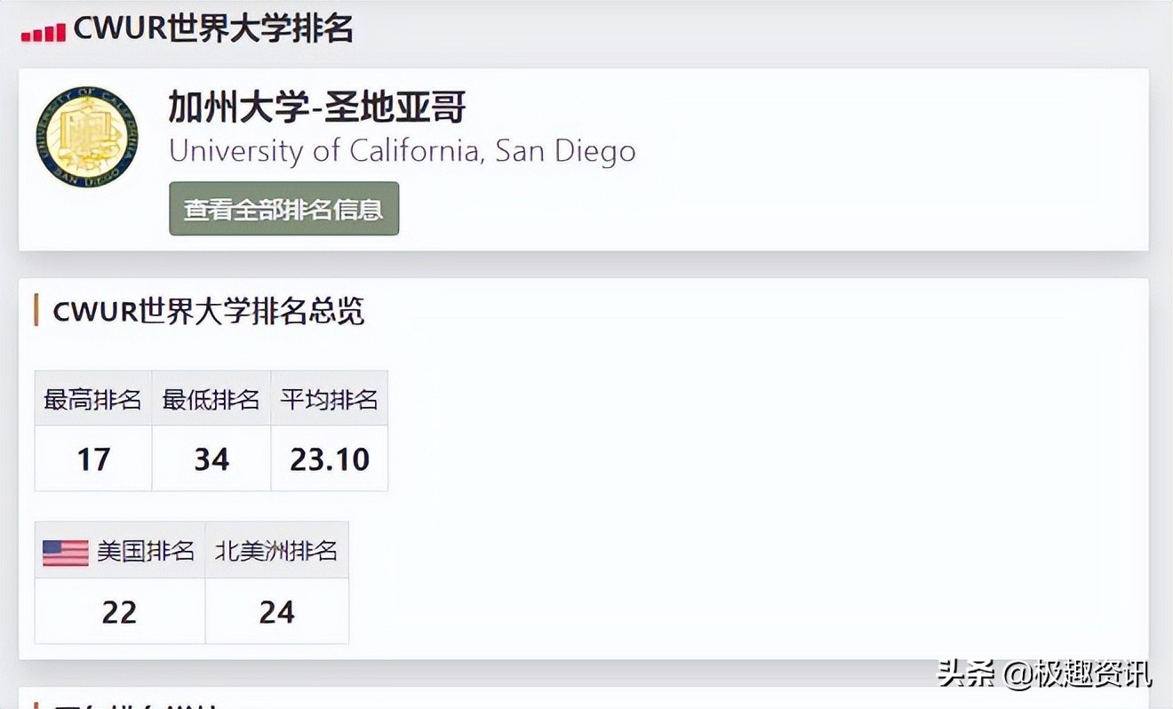Select the 最高排名 column header
Screen dimensions: 1173x709
pyautogui.click(x=93, y=399)
